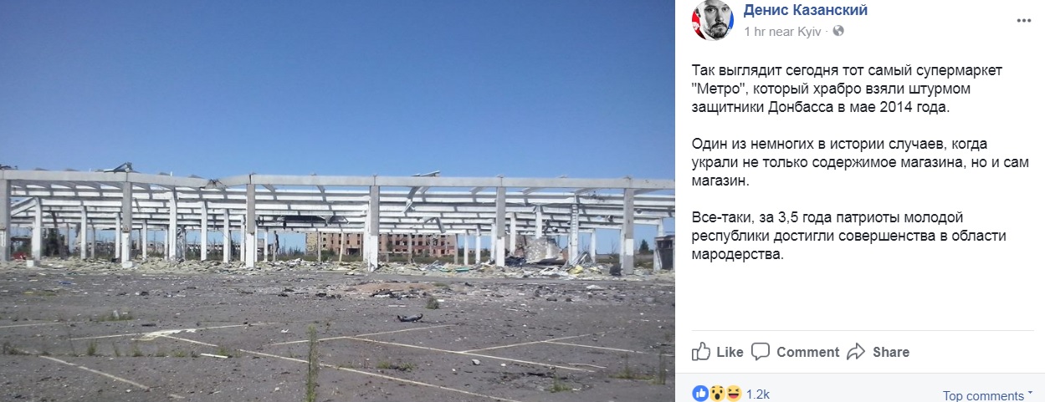Screen dimensions: 1045x402
Task: Click the Share arrow icon
Action: pyautogui.click(x=856, y=352)
